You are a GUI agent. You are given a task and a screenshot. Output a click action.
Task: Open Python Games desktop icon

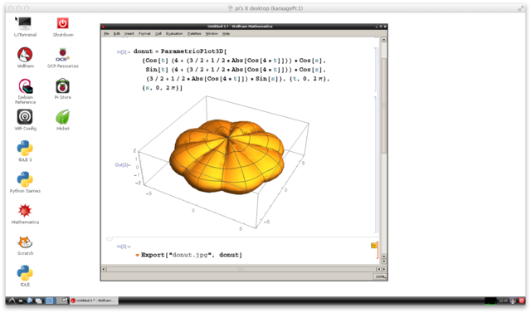click(x=25, y=183)
